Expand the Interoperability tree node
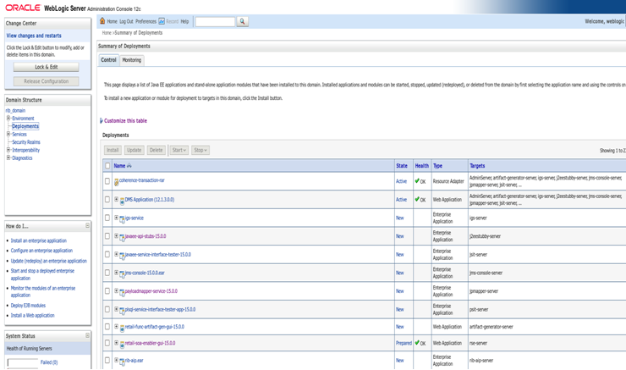The height and width of the screenshot is (370, 626). (8, 150)
